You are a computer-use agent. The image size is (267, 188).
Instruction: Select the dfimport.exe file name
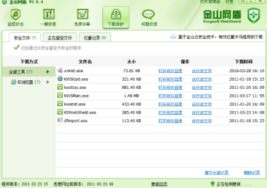point(76,121)
